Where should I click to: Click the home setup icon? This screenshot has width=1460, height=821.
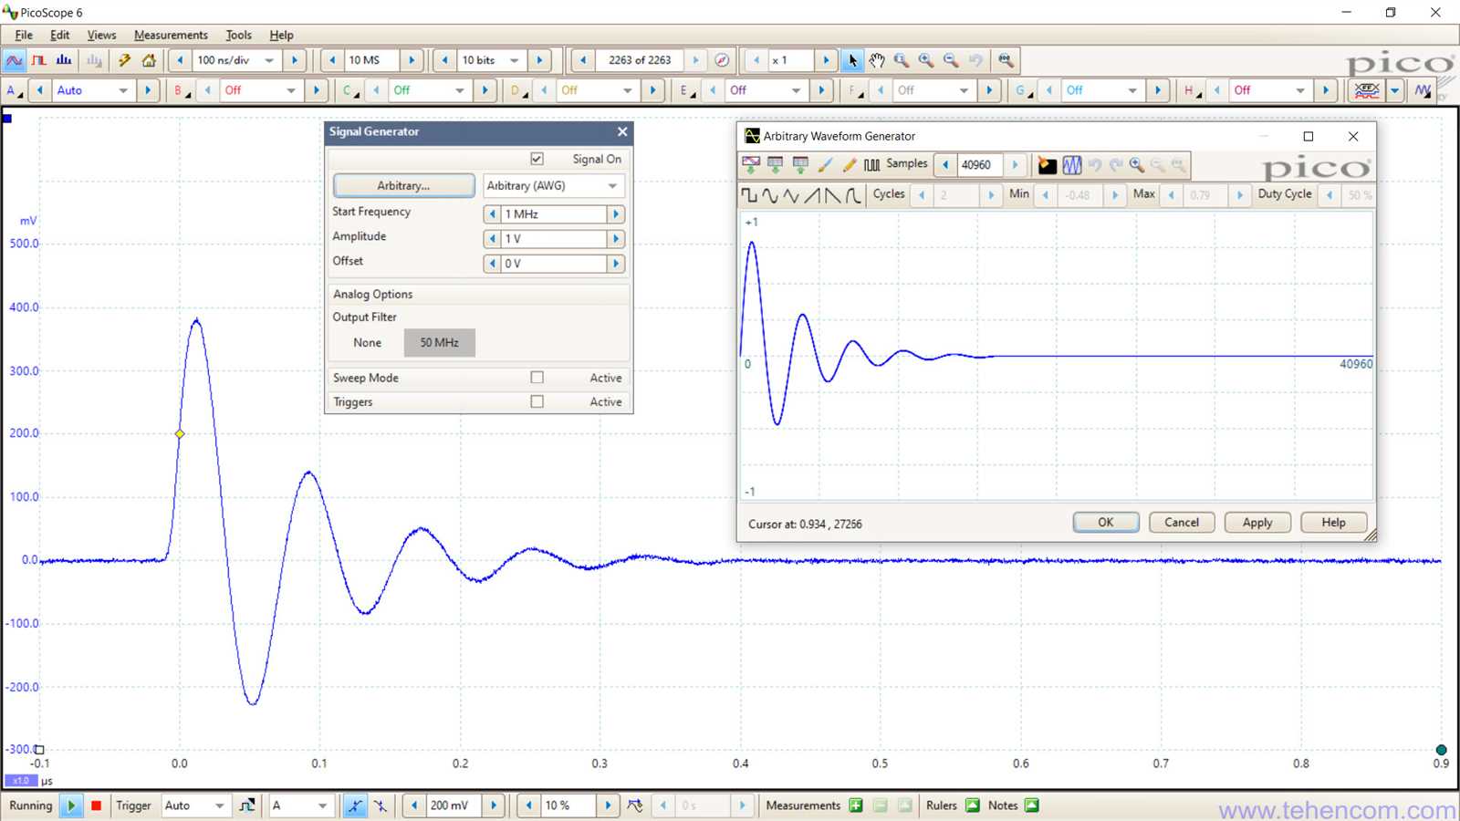pyautogui.click(x=149, y=60)
